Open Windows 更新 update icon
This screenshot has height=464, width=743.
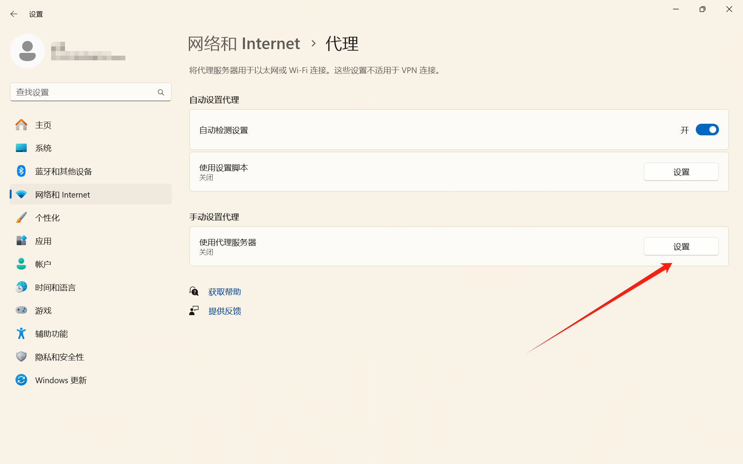[21, 380]
